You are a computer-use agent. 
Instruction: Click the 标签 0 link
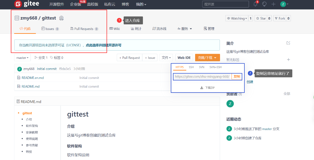57,58
